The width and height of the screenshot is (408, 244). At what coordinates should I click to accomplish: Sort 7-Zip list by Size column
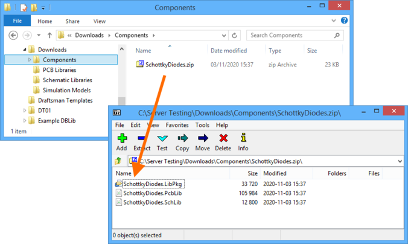point(252,173)
